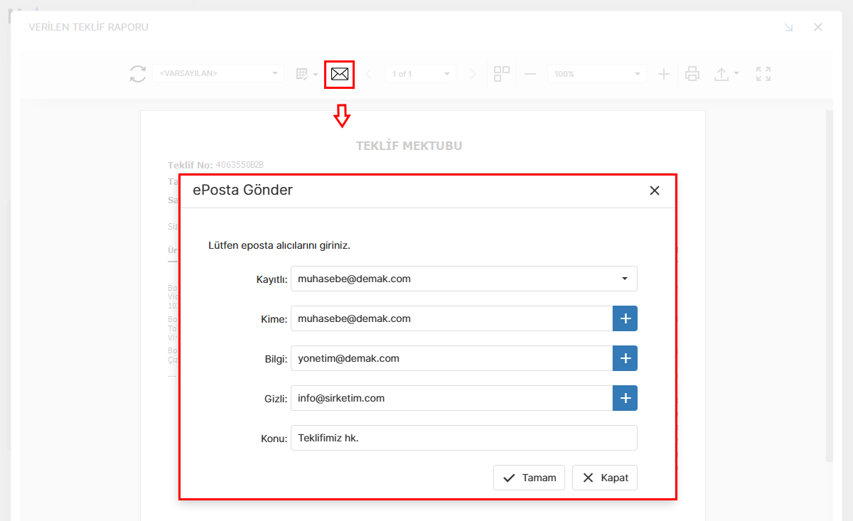This screenshot has height=521, width=853.
Task: Toggle fullscreen report view
Action: [763, 74]
